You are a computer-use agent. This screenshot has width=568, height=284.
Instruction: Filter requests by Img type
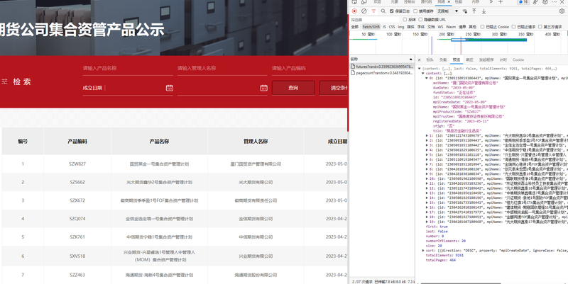pyautogui.click(x=401, y=27)
